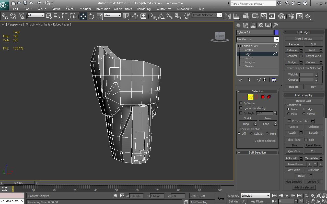
Task: Tick the By Angle checkbox
Action: pyautogui.click(x=241, y=113)
